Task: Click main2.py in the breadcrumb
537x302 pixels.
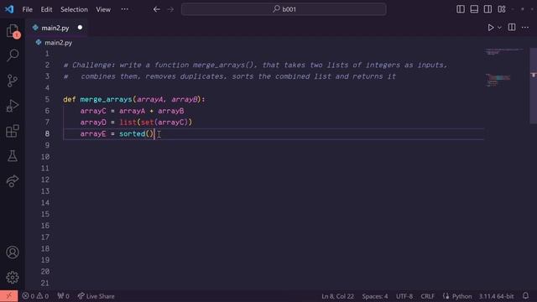Action: tap(58, 43)
